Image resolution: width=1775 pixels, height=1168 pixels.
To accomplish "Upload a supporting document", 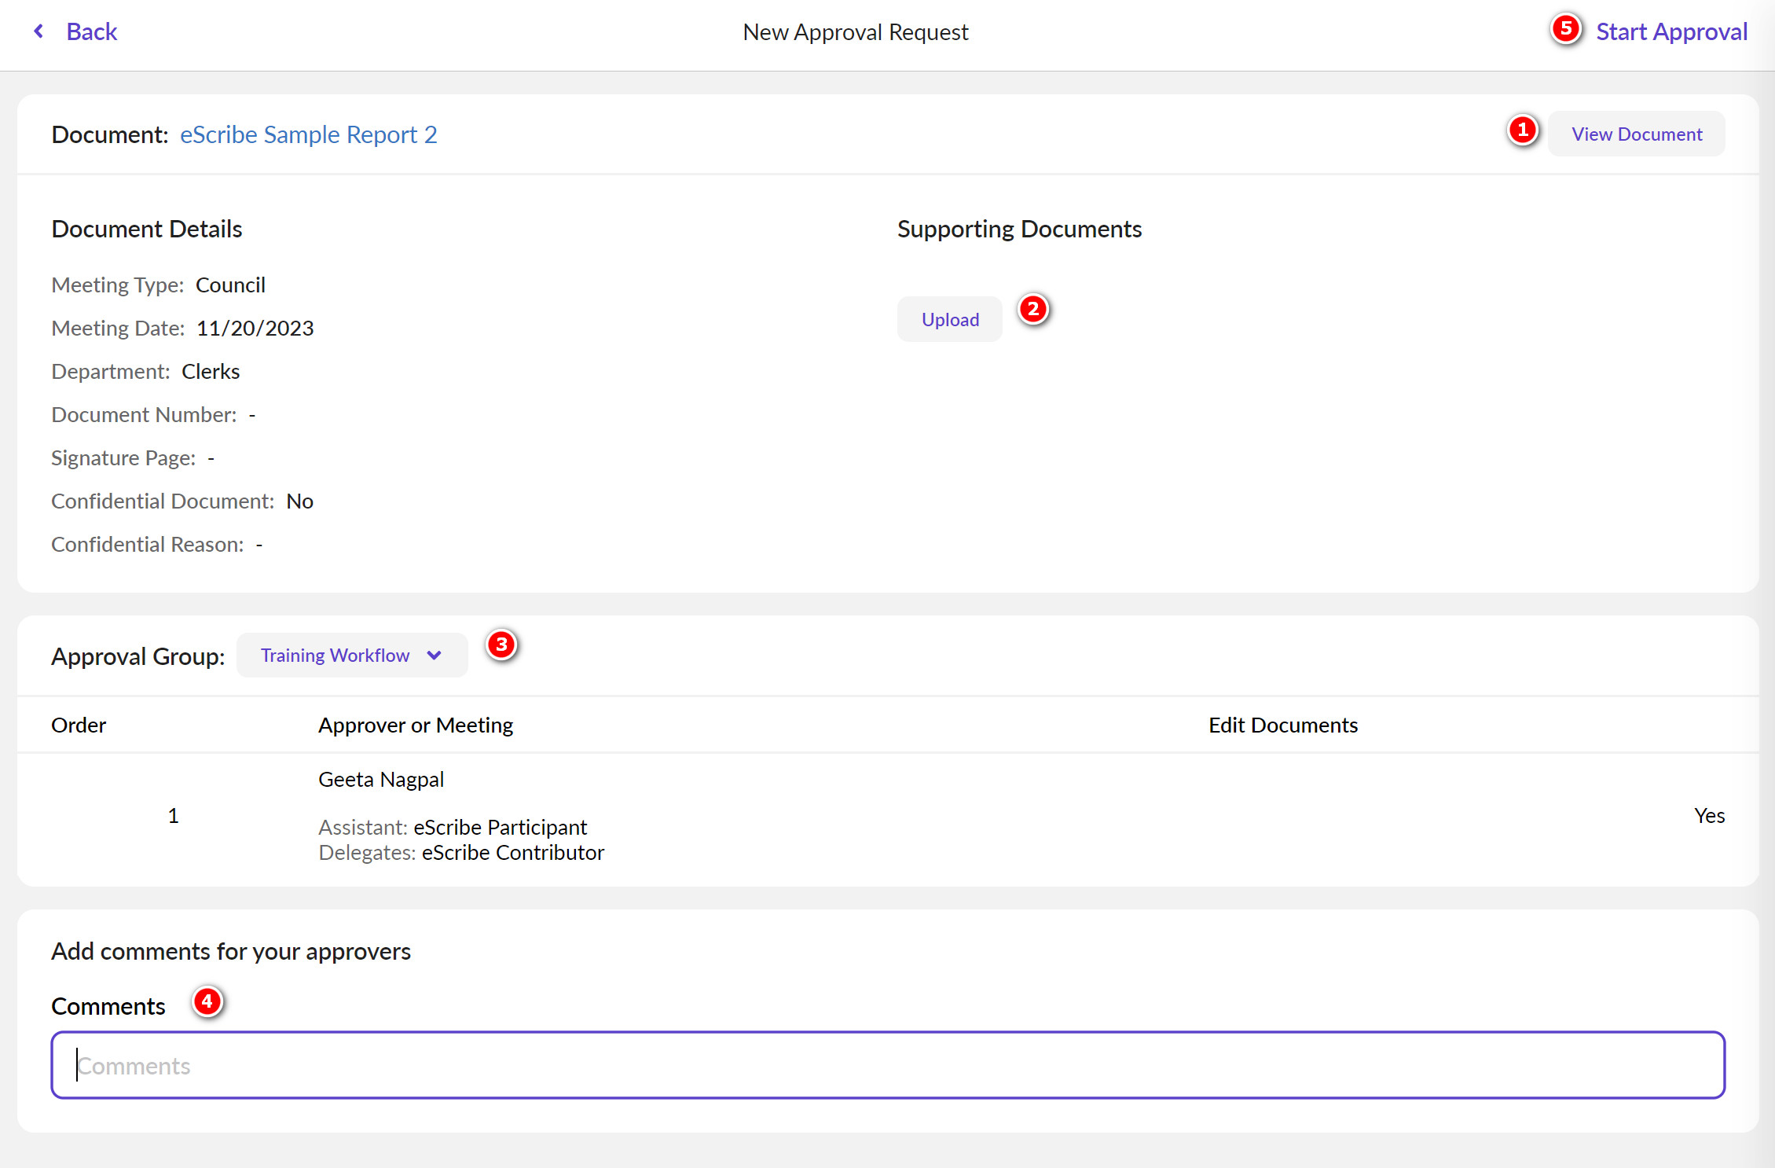I will (949, 319).
